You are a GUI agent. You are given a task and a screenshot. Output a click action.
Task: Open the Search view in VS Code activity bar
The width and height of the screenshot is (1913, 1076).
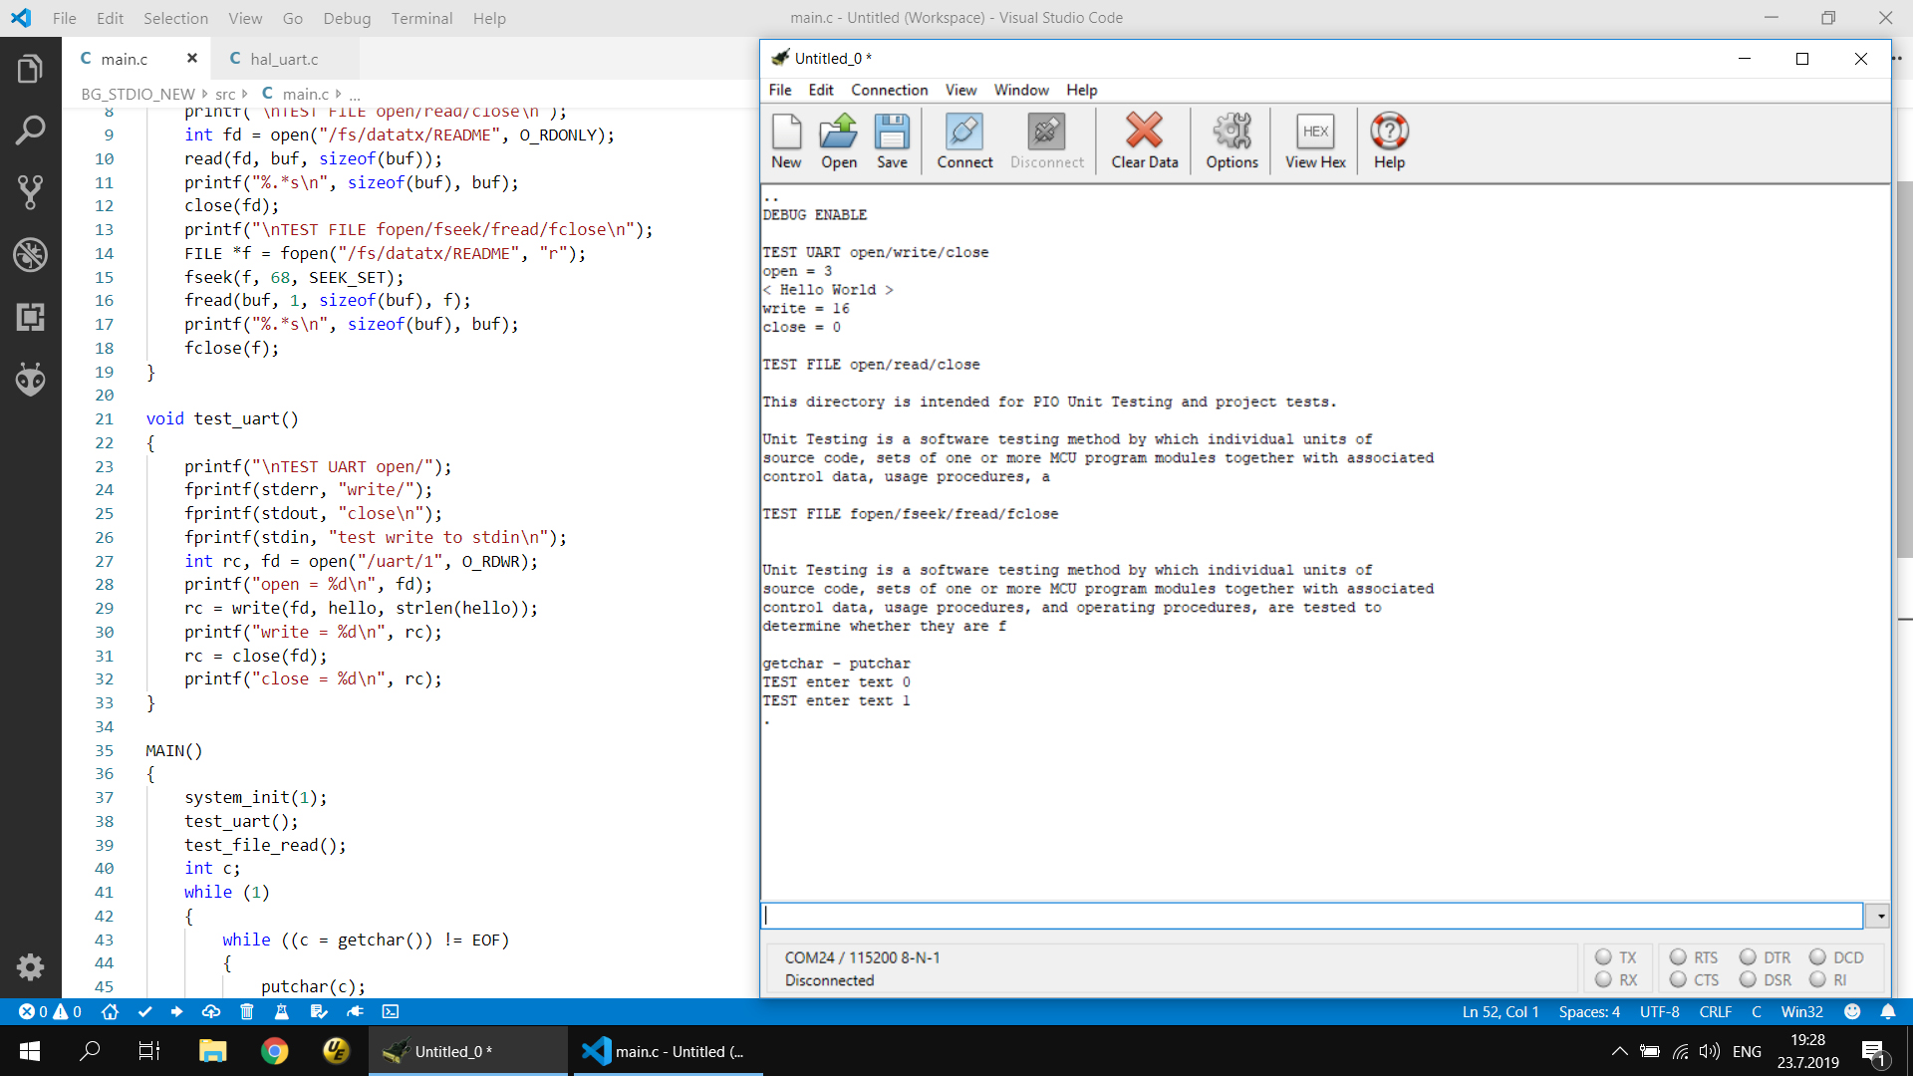[30, 130]
